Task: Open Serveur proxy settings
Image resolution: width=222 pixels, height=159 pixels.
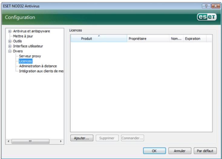Action: pos(30,56)
